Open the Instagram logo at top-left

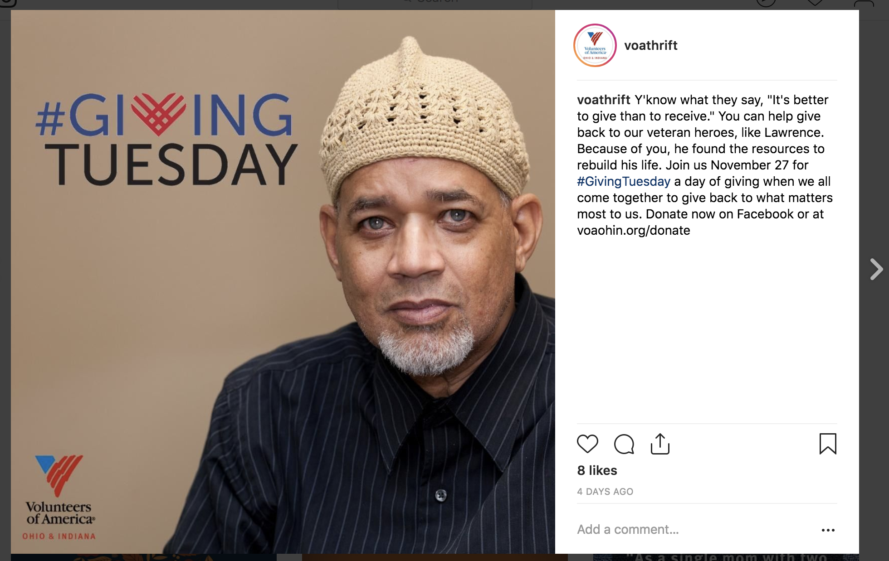pos(8,3)
